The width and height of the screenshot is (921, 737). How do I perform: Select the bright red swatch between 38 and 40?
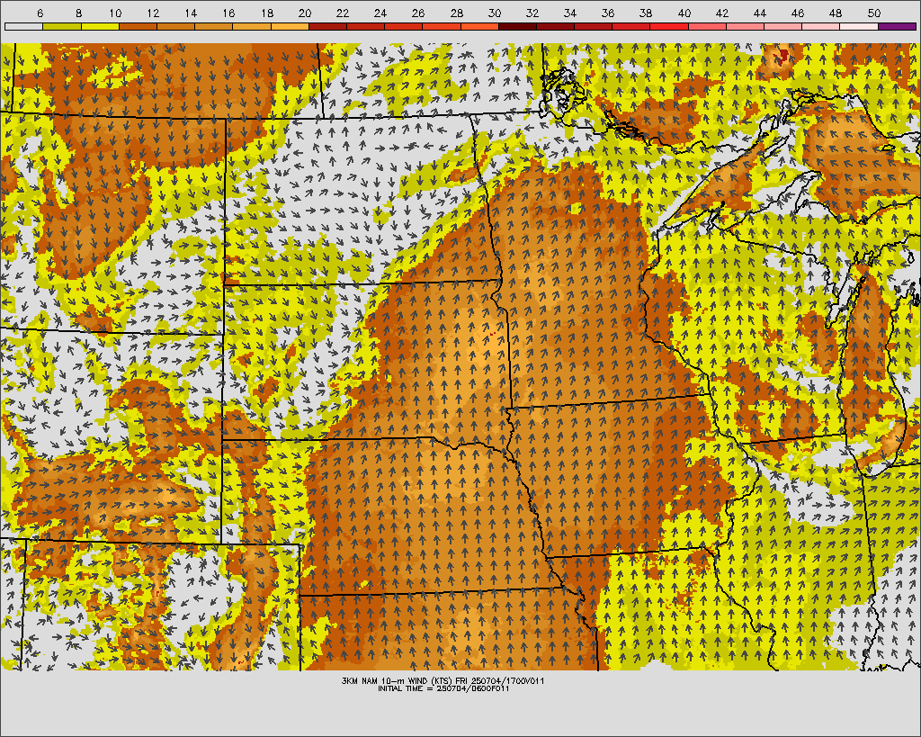pyautogui.click(x=669, y=26)
